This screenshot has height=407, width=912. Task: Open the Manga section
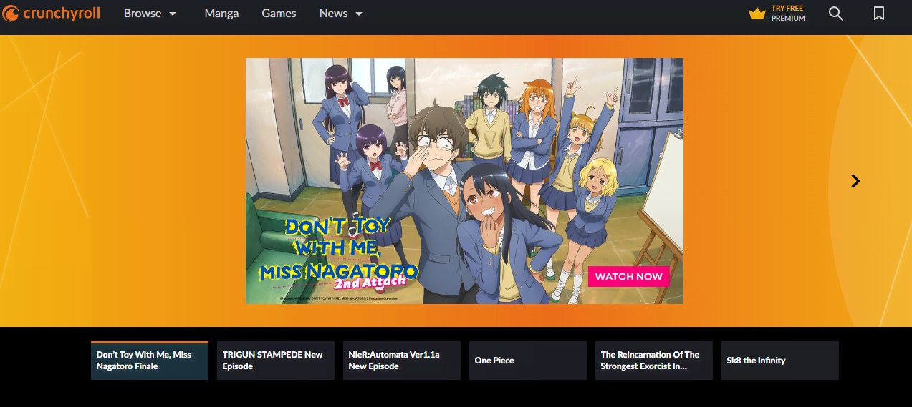click(x=221, y=14)
